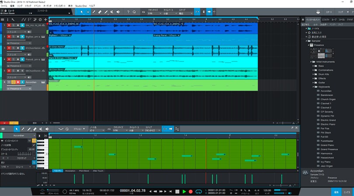Click the editor Listen speaker tool
Image resolution: width=354 pixels, height=196 pixels.
click(47, 129)
